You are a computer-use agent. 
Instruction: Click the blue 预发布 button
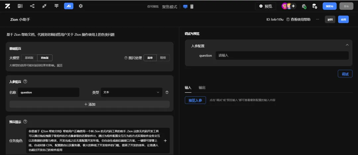[x=329, y=6]
